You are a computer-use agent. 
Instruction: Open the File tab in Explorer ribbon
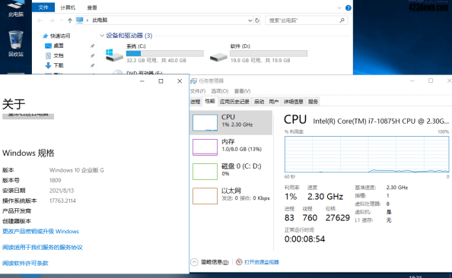[x=43, y=8]
